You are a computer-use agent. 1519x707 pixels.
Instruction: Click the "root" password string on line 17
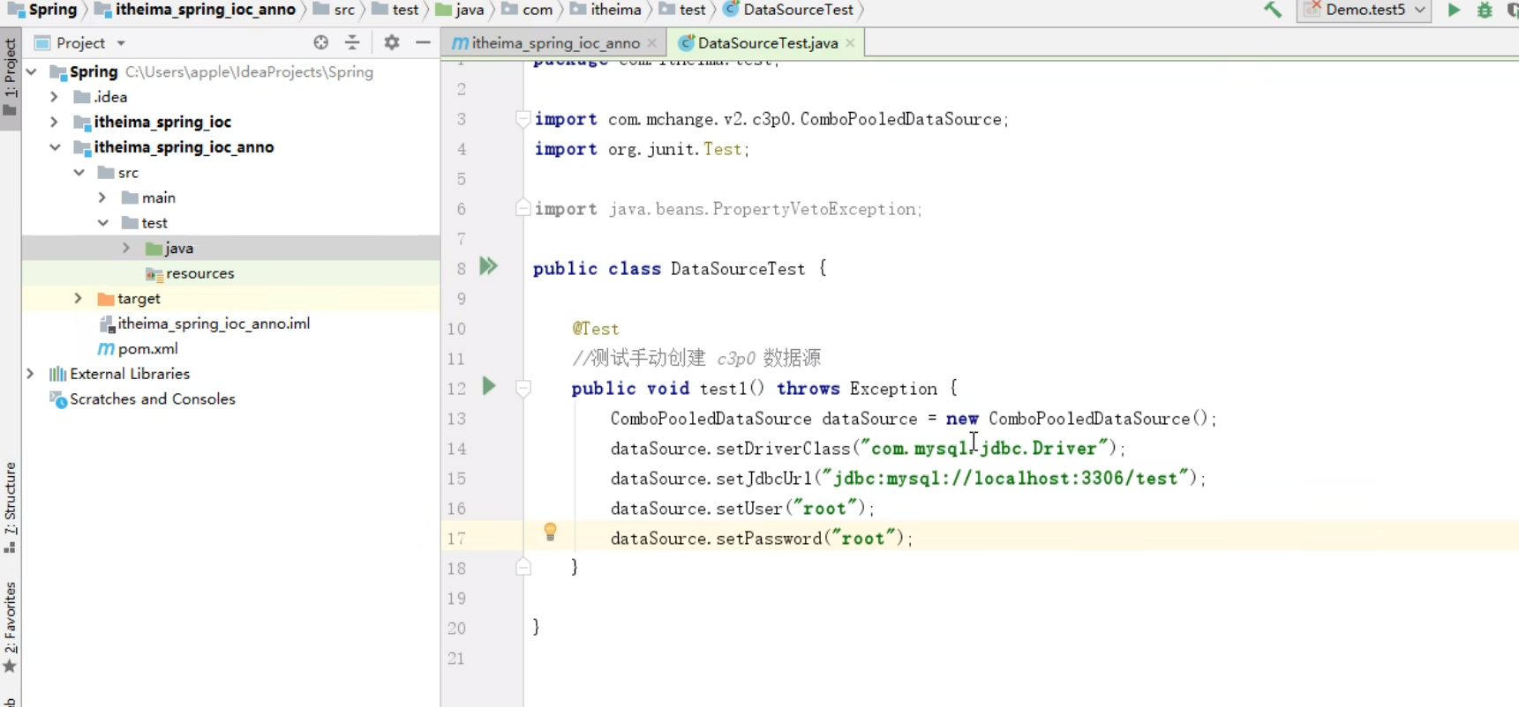[863, 539]
